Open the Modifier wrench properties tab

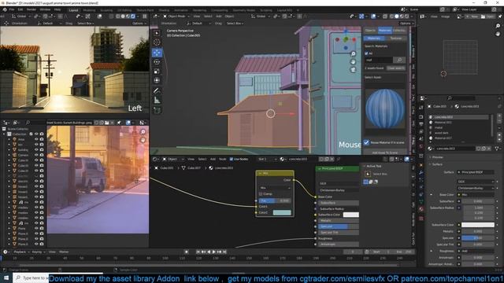tap(421, 173)
